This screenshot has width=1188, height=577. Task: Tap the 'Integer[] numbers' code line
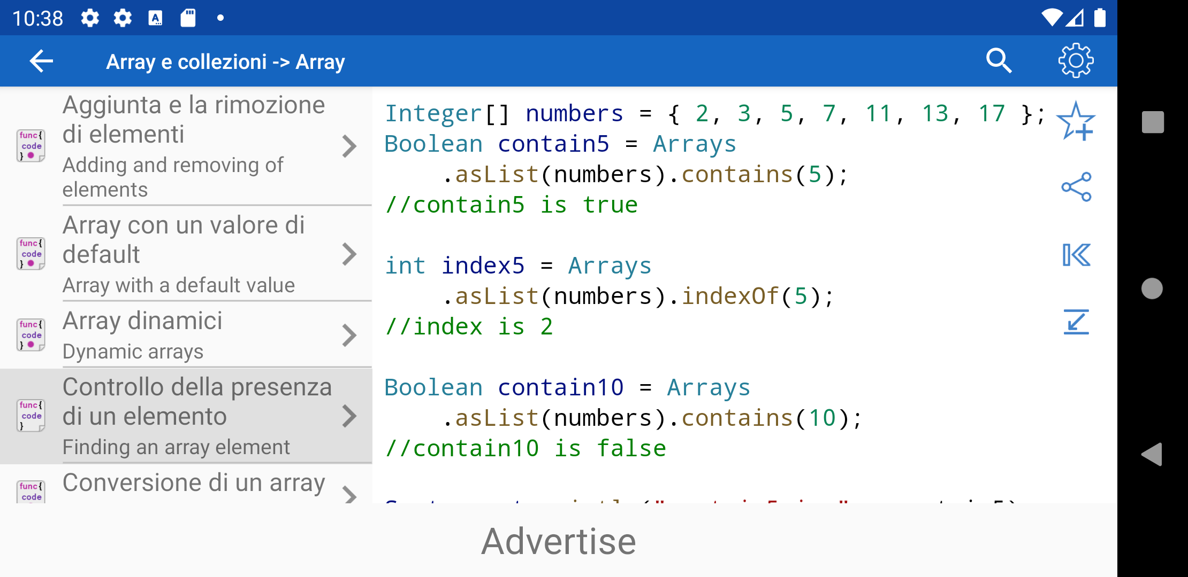pyautogui.click(x=714, y=113)
